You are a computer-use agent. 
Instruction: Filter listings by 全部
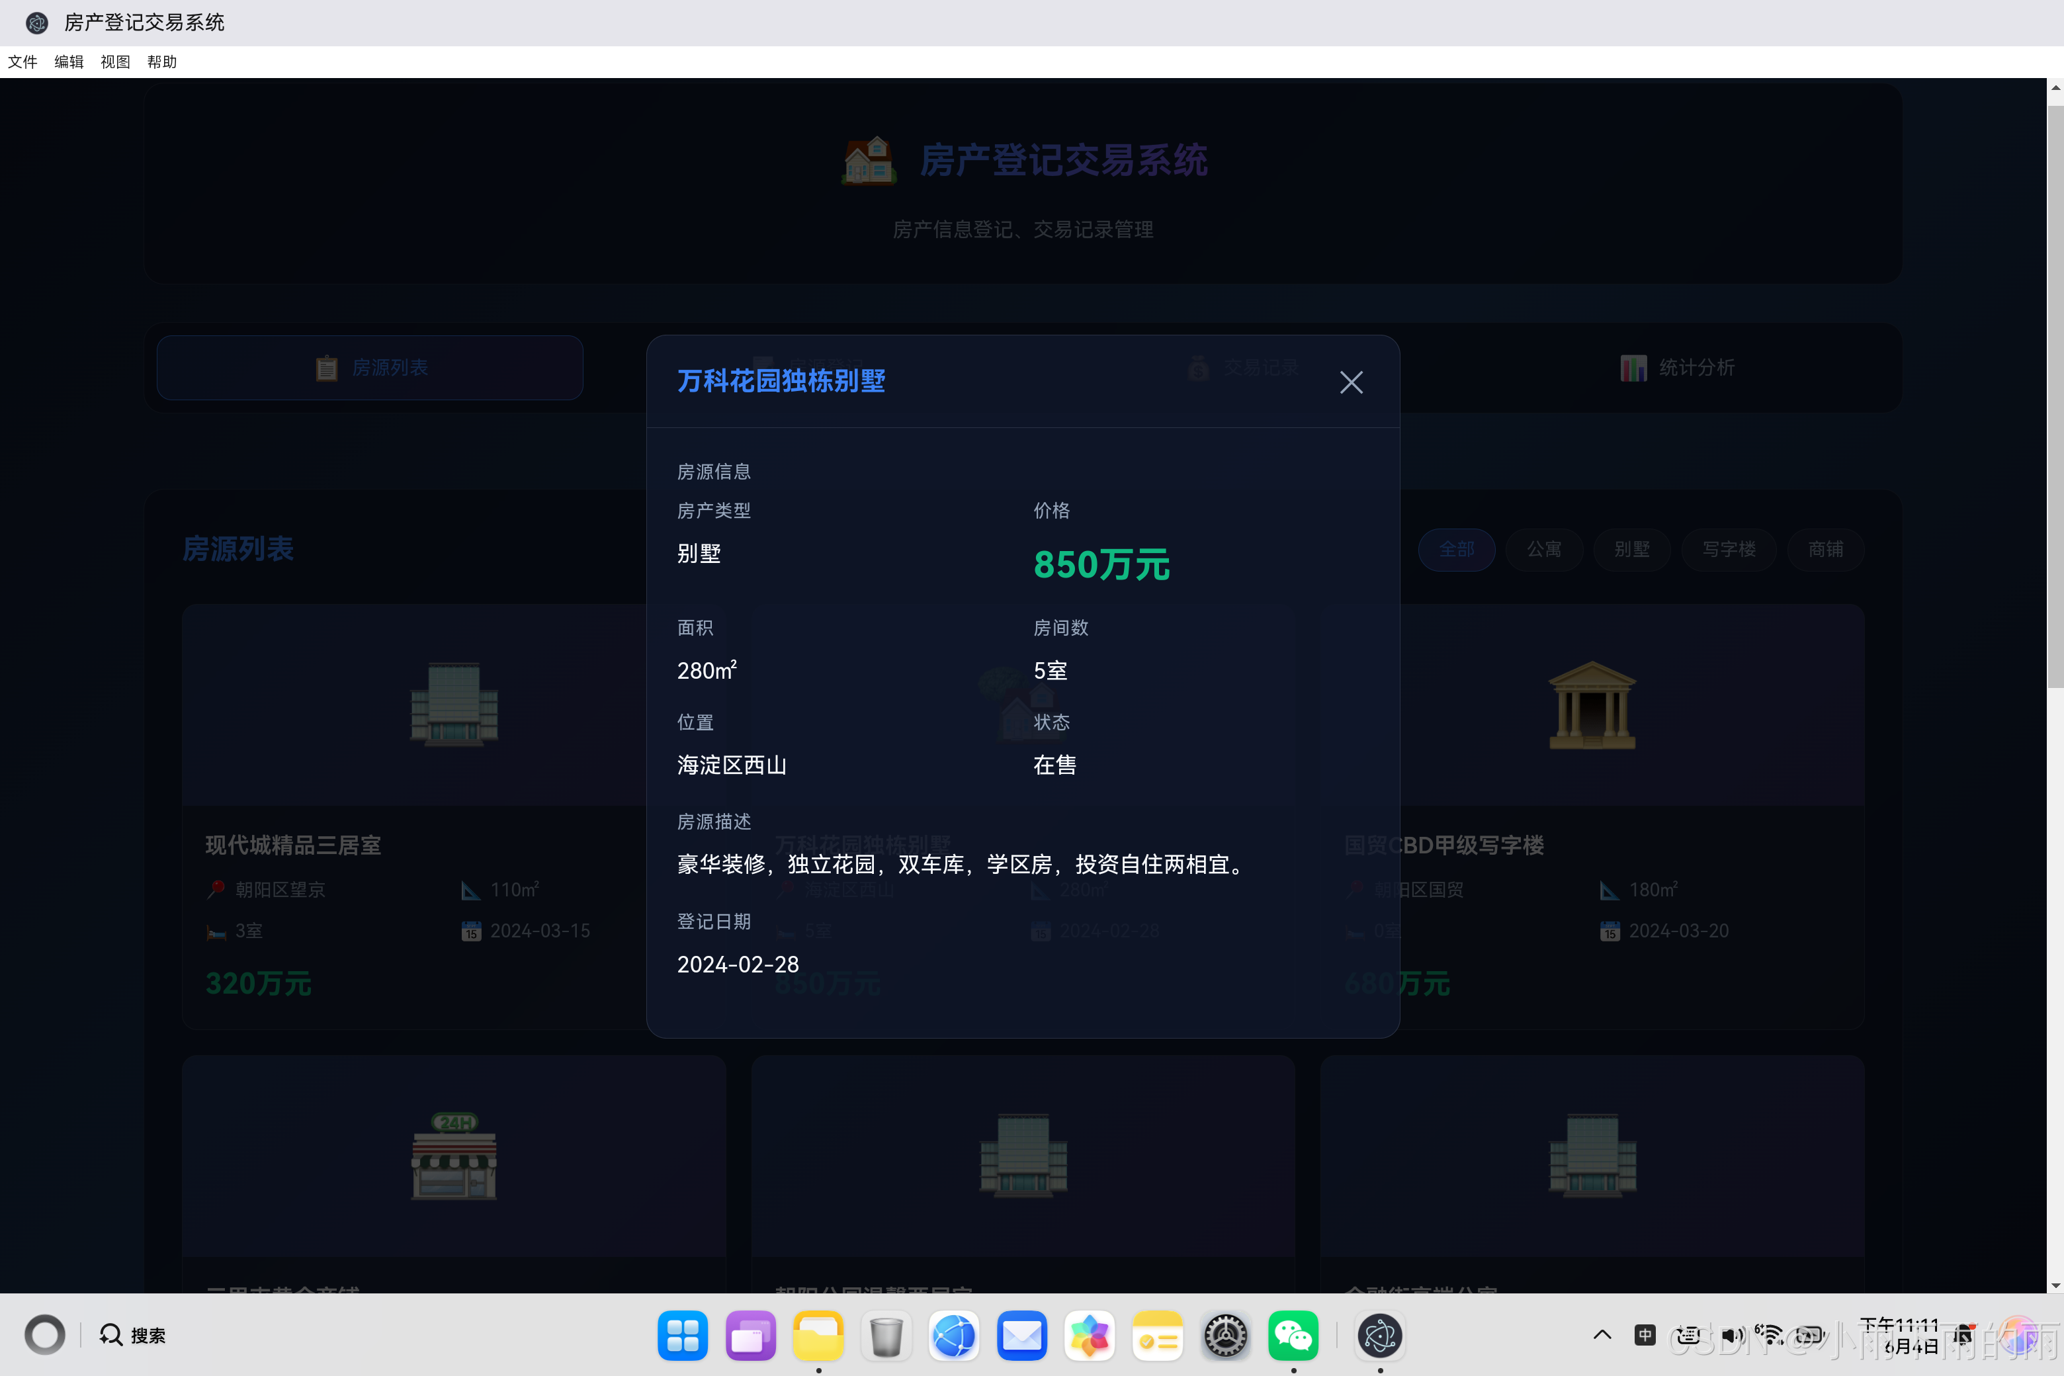click(x=1457, y=549)
